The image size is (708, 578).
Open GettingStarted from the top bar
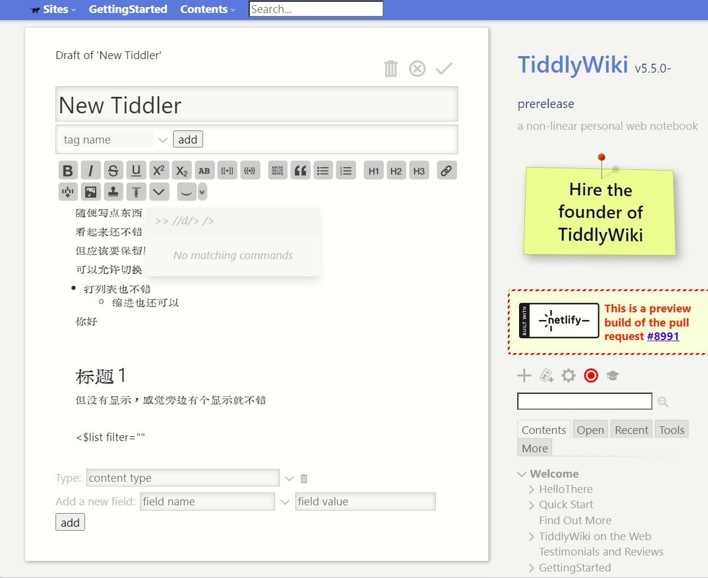pos(128,9)
